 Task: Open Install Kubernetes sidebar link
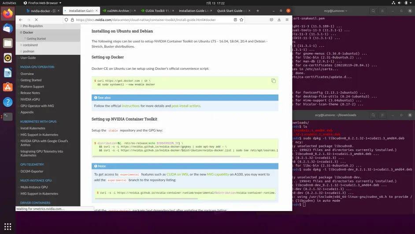pyautogui.click(x=33, y=128)
